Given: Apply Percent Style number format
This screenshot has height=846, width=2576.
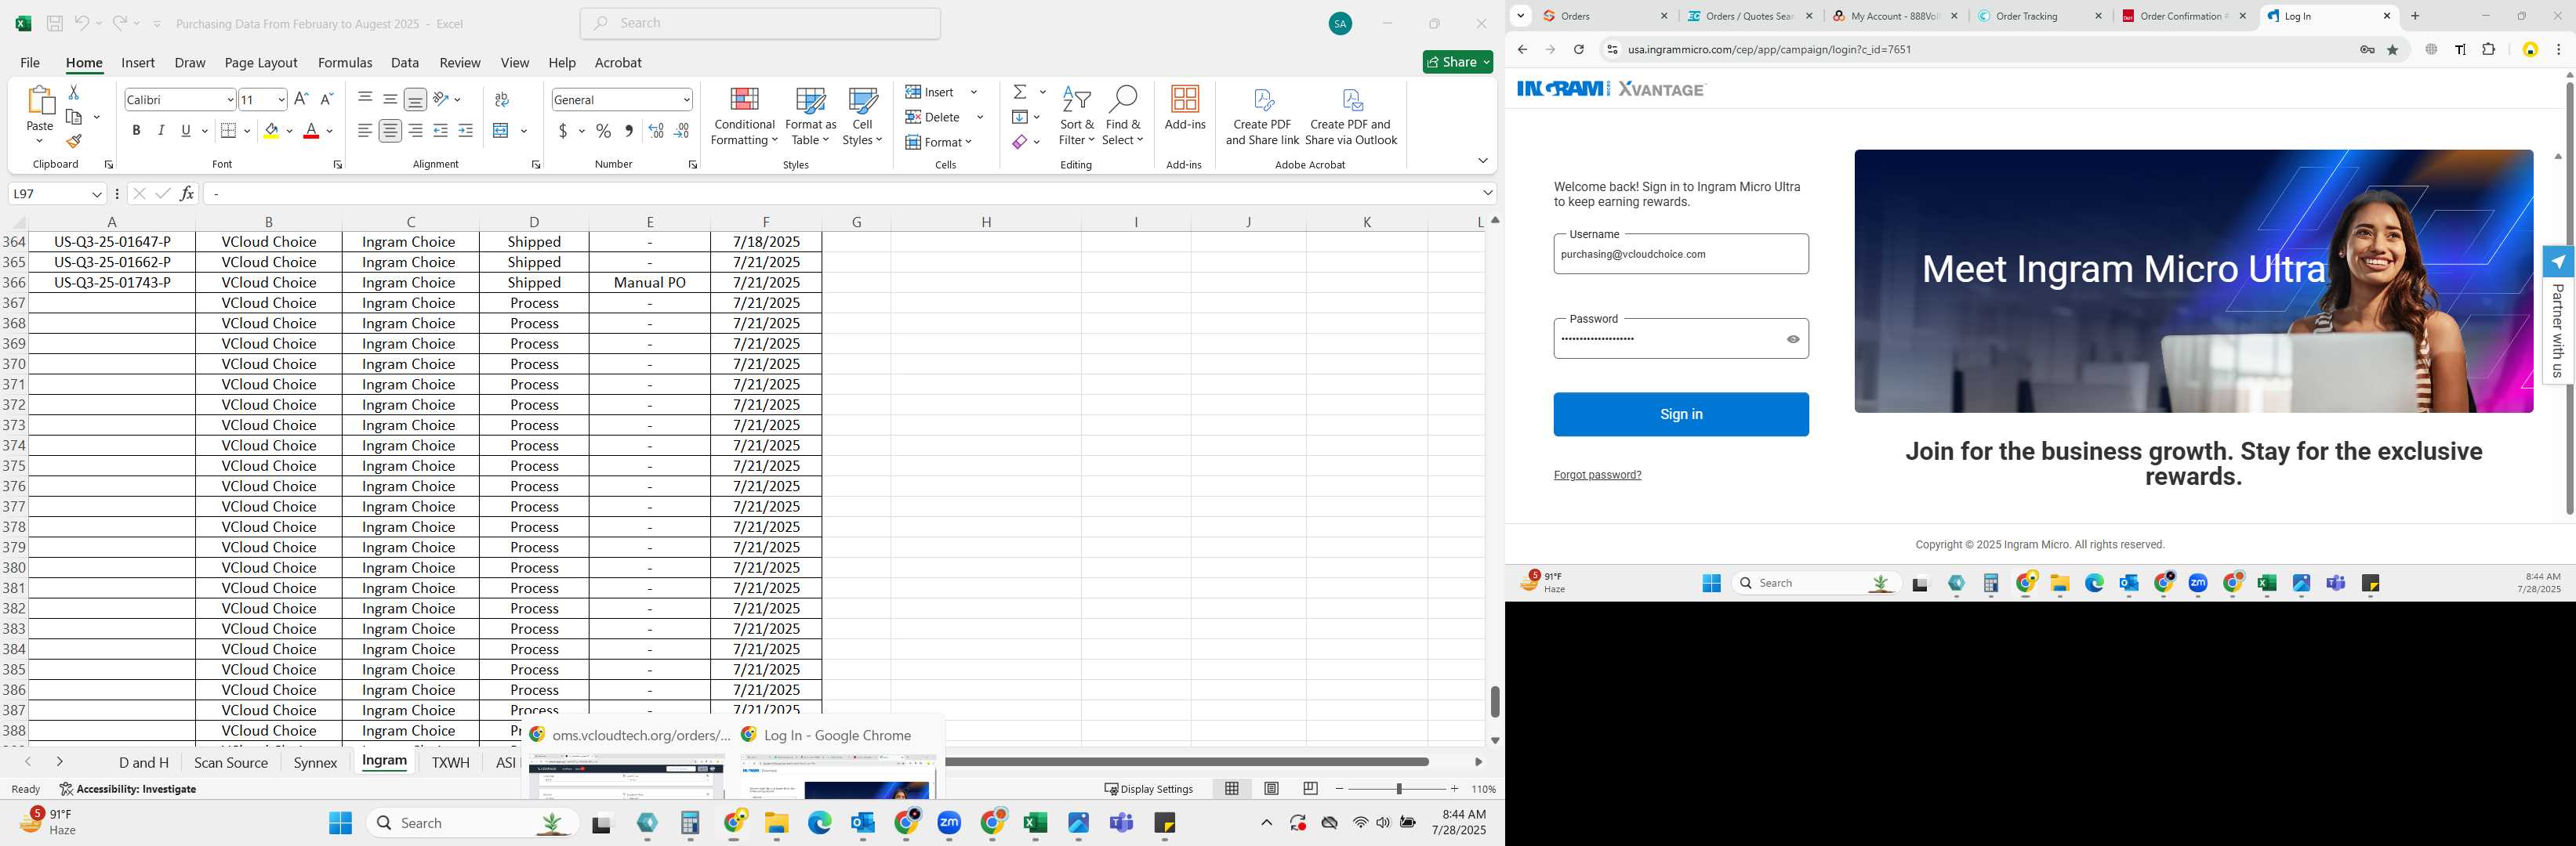Looking at the screenshot, I should (603, 131).
